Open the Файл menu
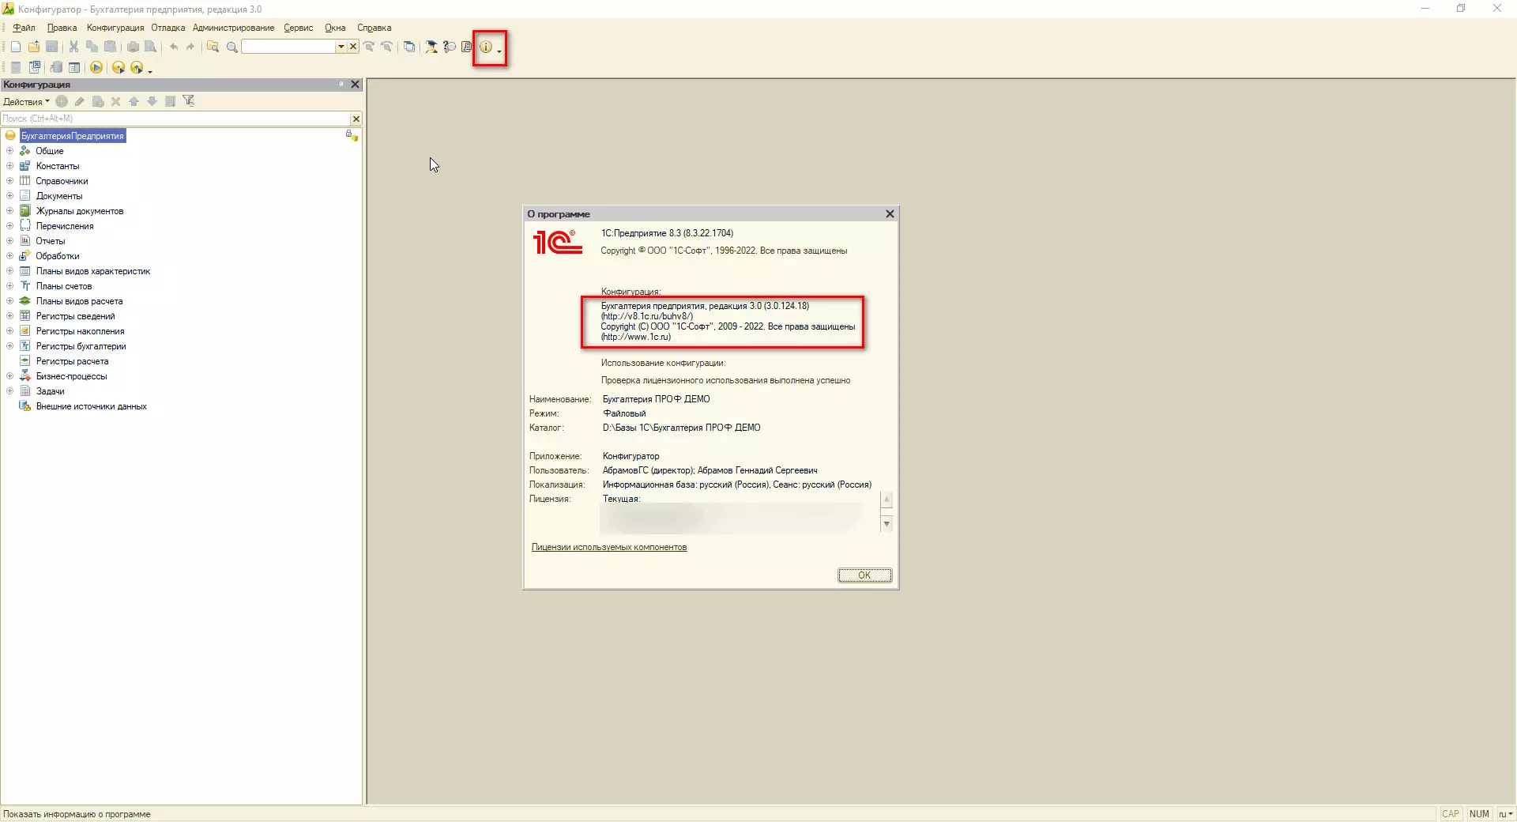Image resolution: width=1517 pixels, height=822 pixels. (24, 28)
